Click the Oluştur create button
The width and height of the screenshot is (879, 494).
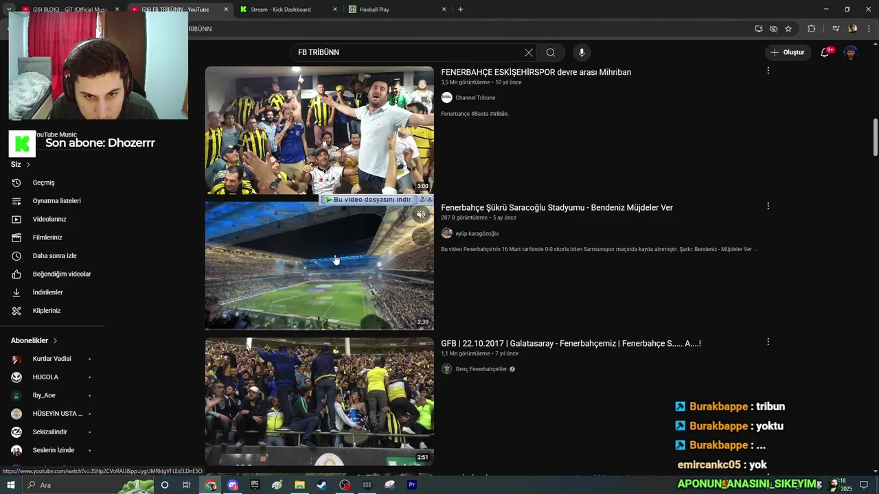[788, 52]
